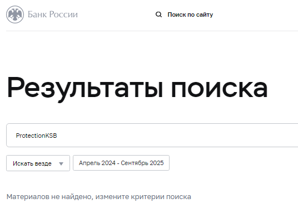Image resolution: width=298 pixels, height=203 pixels.
Task: Open the 'Апрель 2024 - Сентябрь 2025' date range picker
Action: 121,163
